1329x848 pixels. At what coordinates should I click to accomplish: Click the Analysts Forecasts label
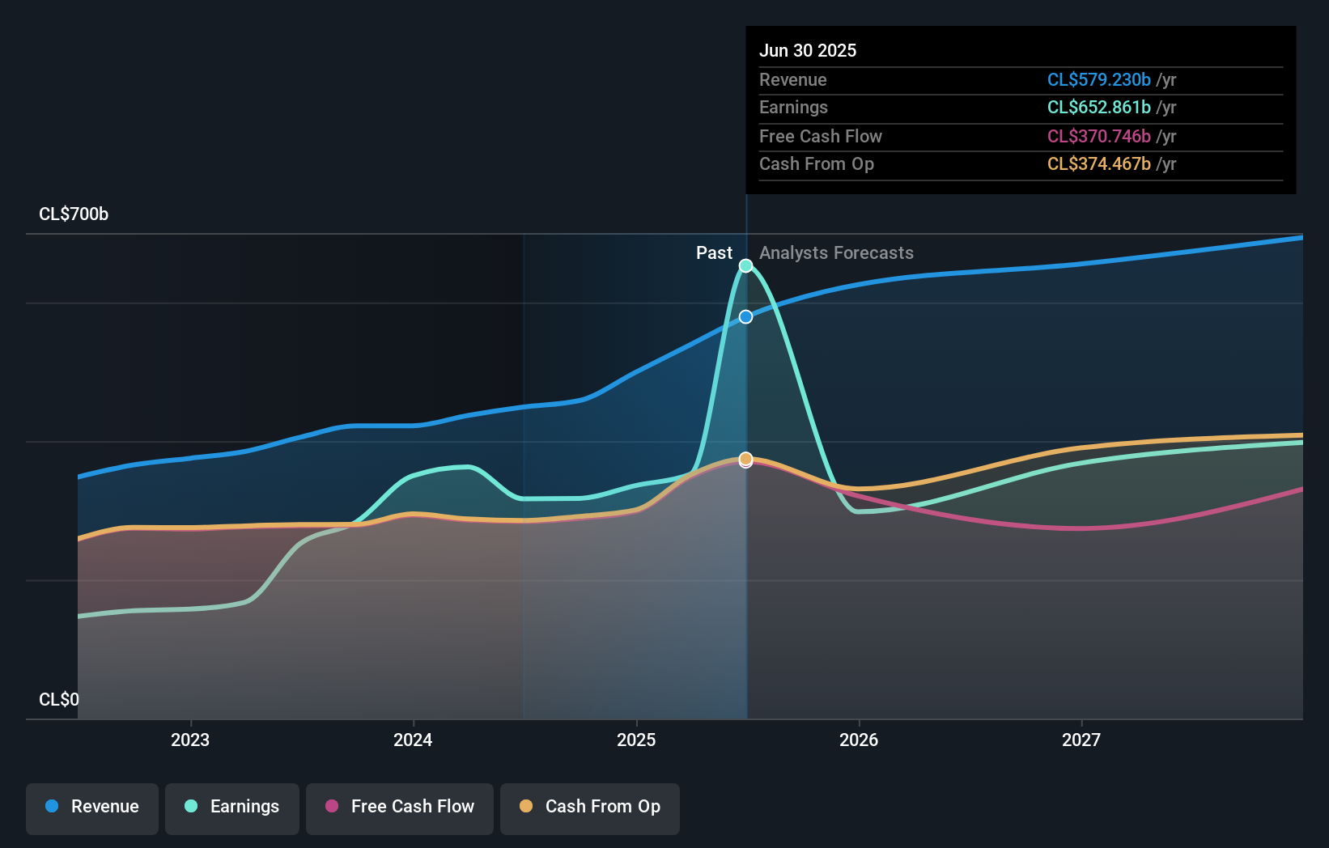tap(836, 252)
